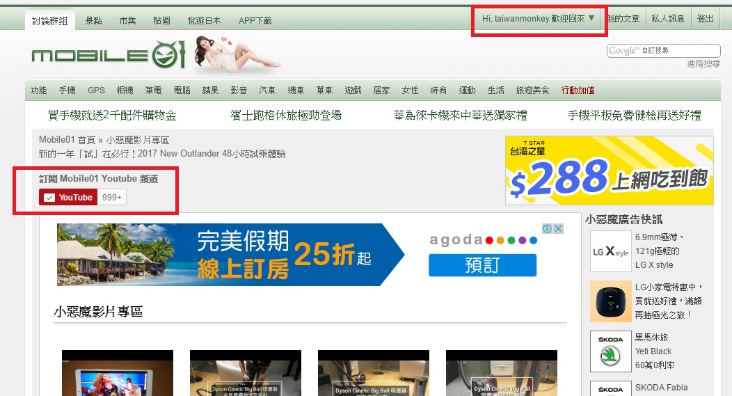Open 手機平板免費健檢再送好禮 promo link
Viewport: 732px width, 396px height.
click(634, 115)
